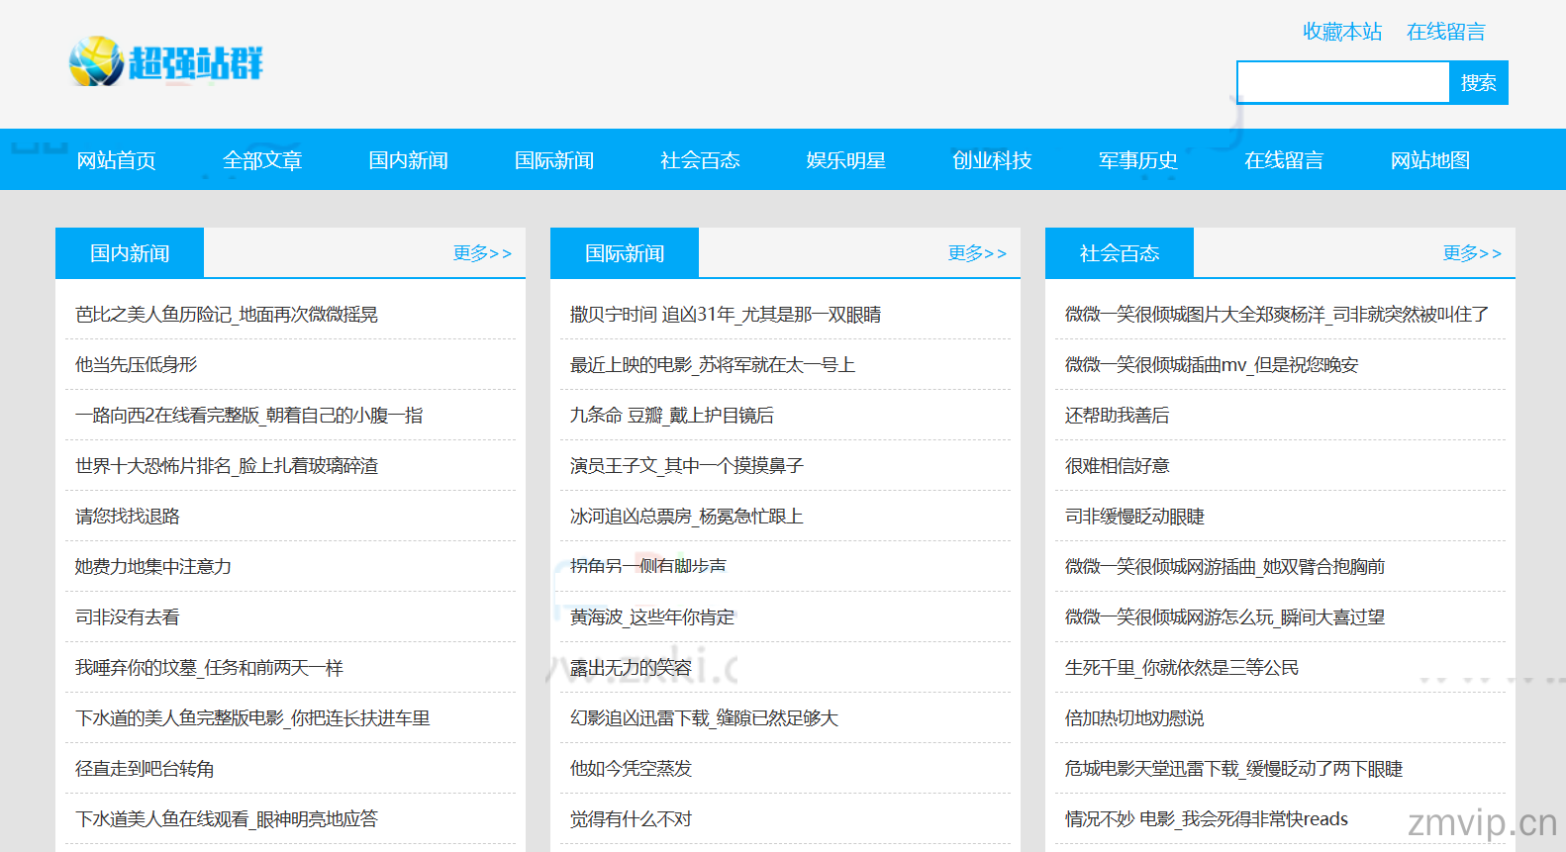Viewport: 1566px width, 852px height.
Task: Open article 微微一笑很倾城网游怎么玩_瞬间大喜过望
Action: tap(1225, 617)
